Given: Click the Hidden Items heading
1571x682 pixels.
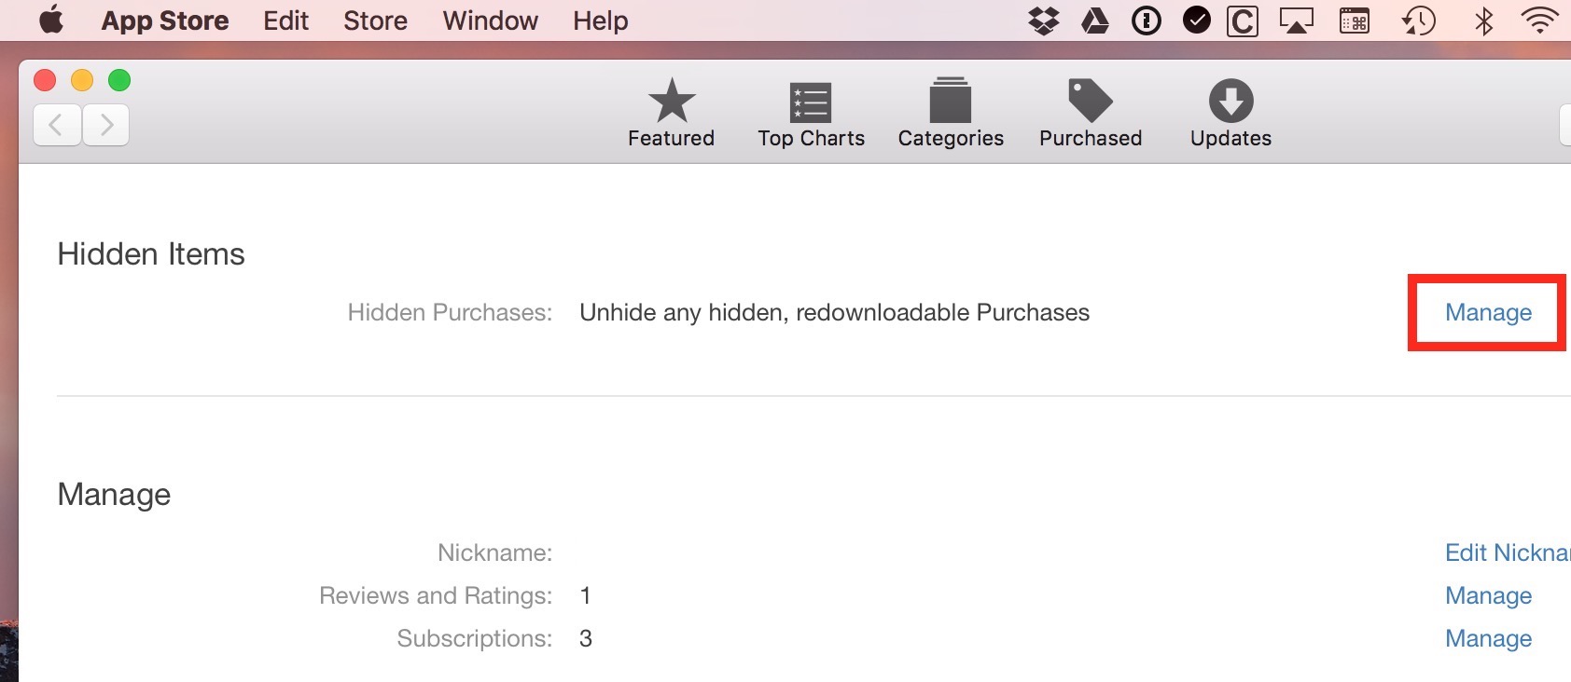Looking at the screenshot, I should pyautogui.click(x=151, y=254).
